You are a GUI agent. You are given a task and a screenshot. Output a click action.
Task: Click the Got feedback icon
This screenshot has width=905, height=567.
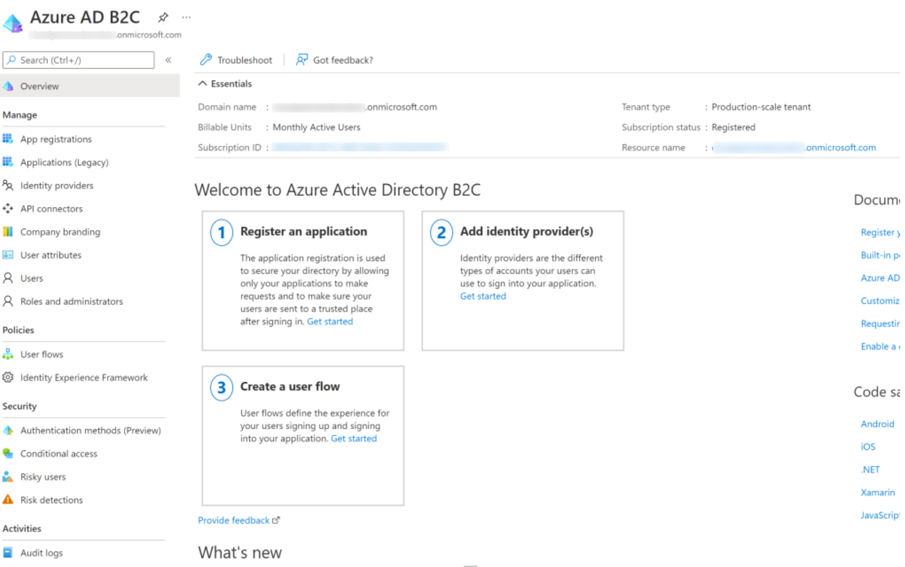pos(302,60)
